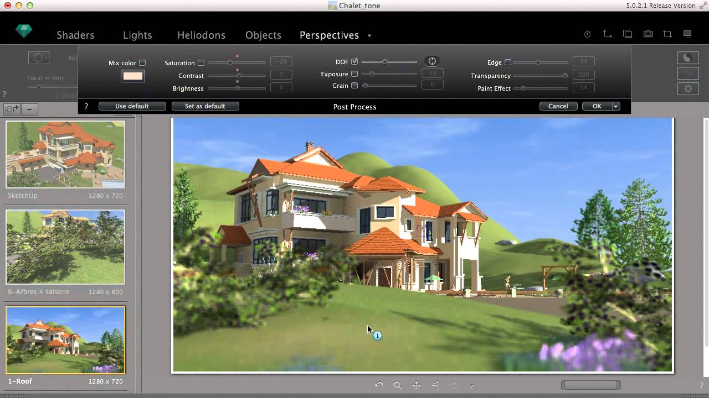Click the Transparency value field
Image resolution: width=709 pixels, height=398 pixels.
pos(584,75)
